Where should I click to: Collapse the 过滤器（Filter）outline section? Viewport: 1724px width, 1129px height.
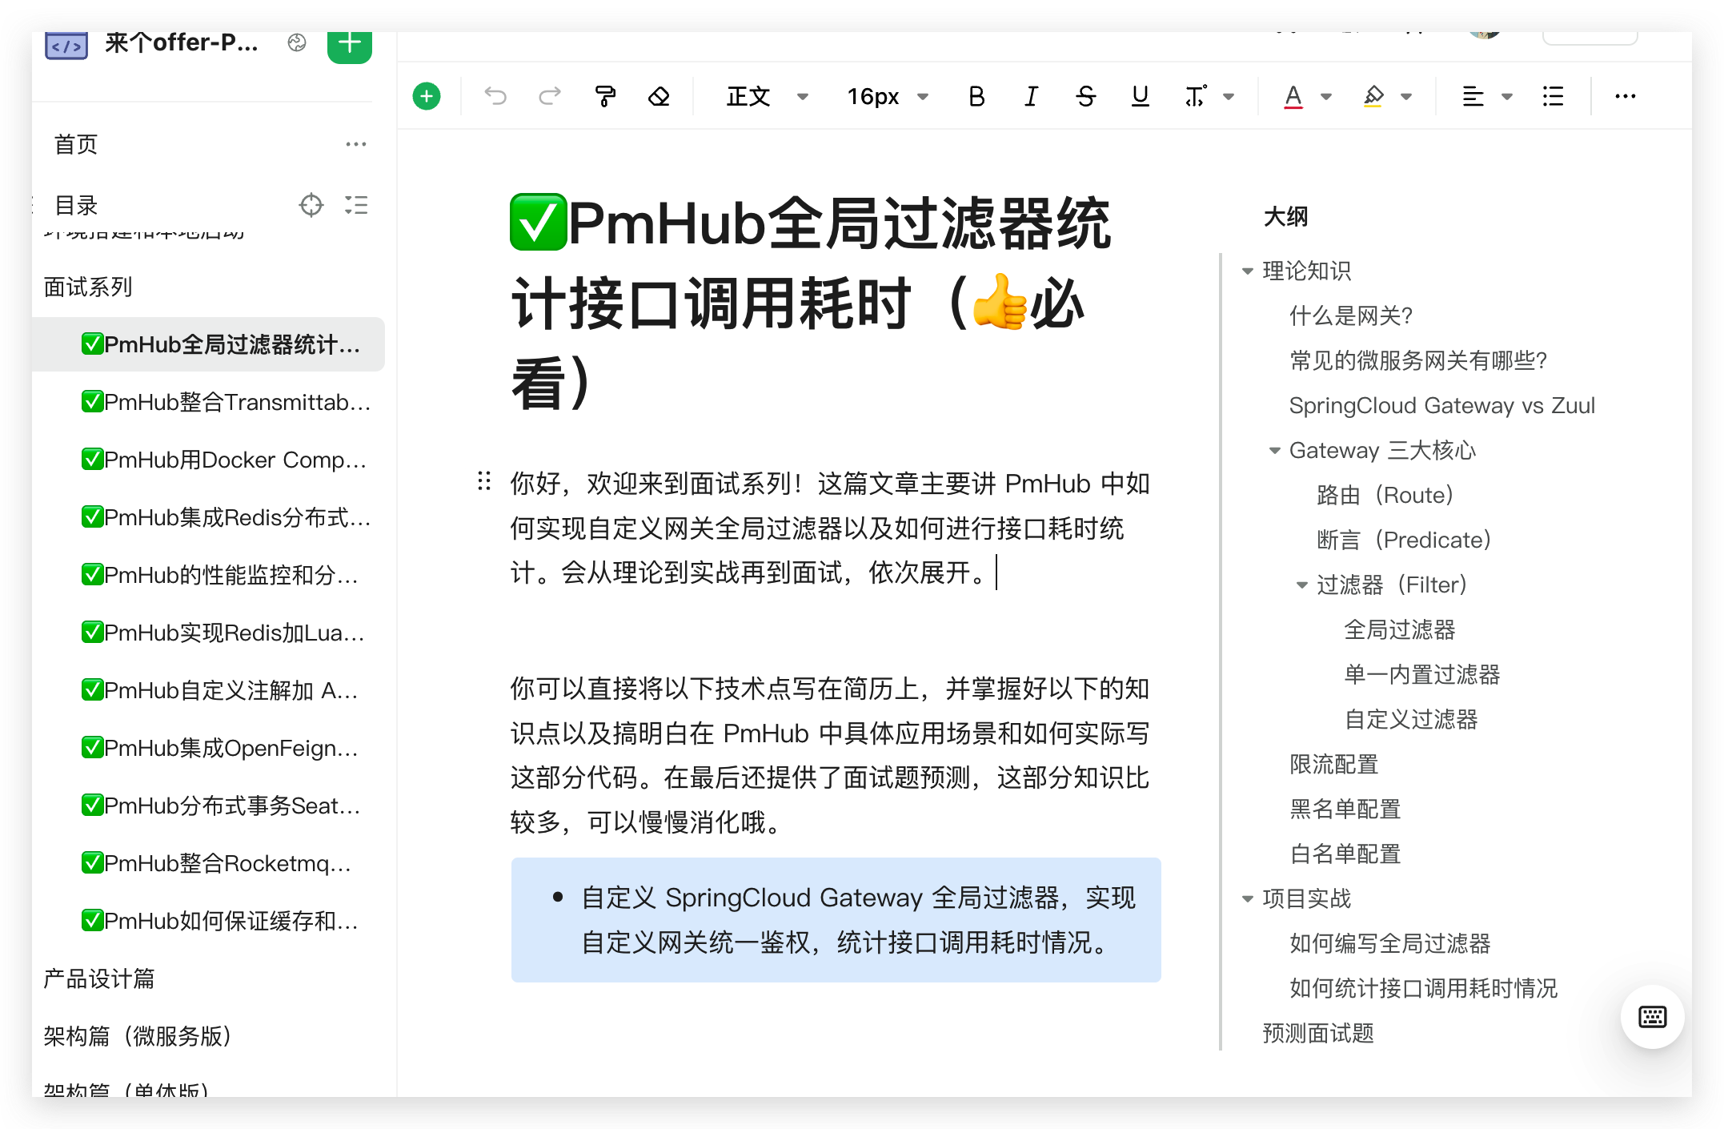pyautogui.click(x=1301, y=585)
